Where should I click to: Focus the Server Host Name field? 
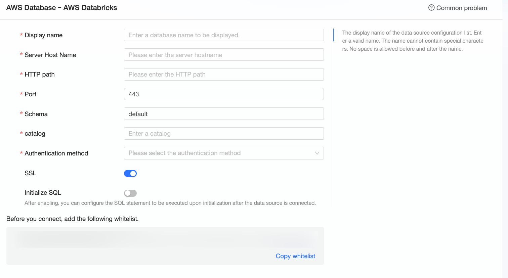tap(224, 55)
